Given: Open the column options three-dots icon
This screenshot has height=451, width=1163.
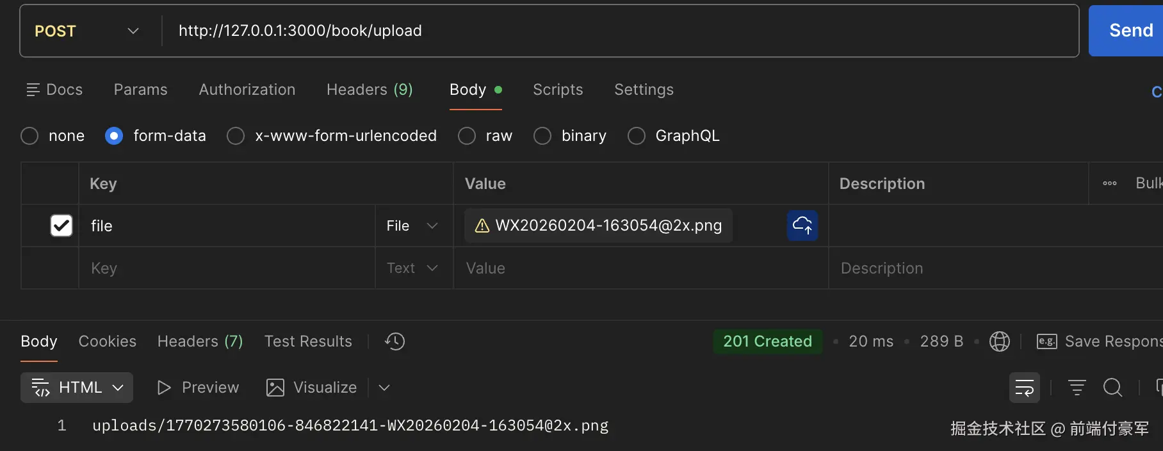Looking at the screenshot, I should click(1109, 184).
